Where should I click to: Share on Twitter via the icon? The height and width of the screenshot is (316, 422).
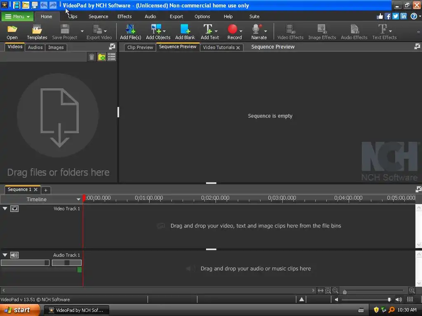point(395,16)
